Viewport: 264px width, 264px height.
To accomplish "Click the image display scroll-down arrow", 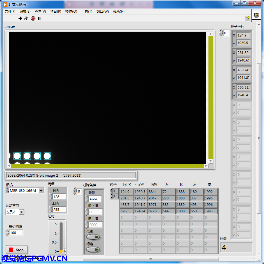I will (210, 161).
